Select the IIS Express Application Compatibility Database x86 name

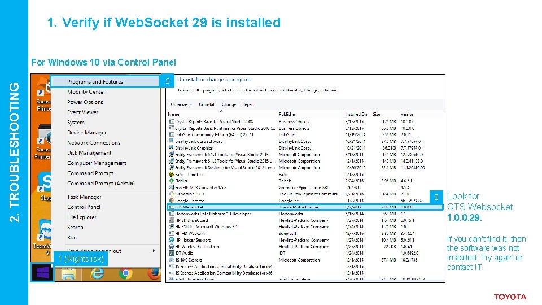(224, 273)
